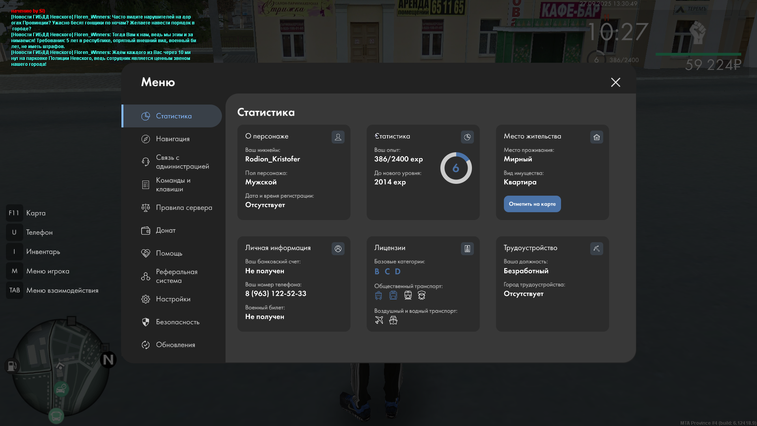Click the profile icon in О персонаже card
Image resolution: width=757 pixels, height=426 pixels.
[x=338, y=137]
